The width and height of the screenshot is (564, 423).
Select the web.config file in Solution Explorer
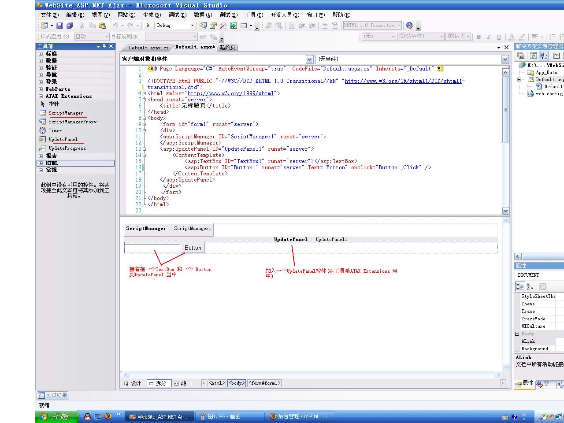[x=545, y=93]
